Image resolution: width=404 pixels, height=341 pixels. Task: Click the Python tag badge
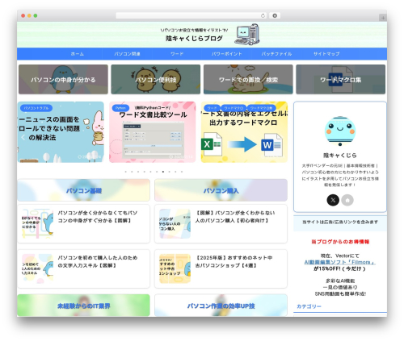point(120,108)
